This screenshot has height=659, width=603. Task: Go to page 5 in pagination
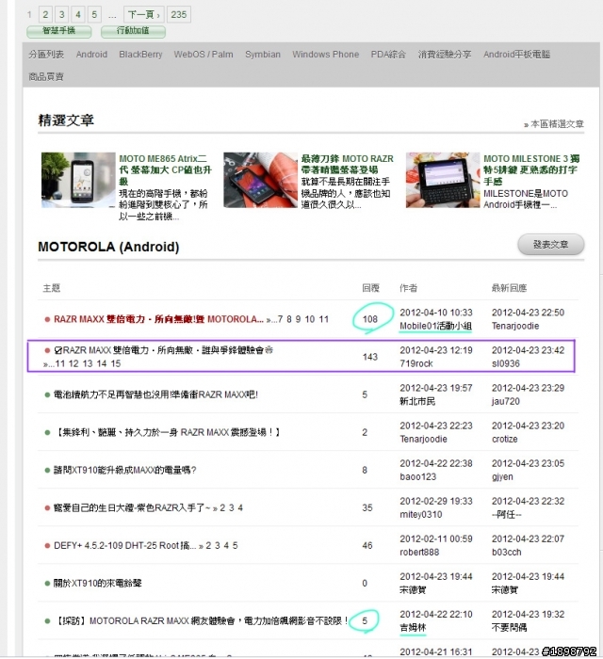pyautogui.click(x=94, y=15)
